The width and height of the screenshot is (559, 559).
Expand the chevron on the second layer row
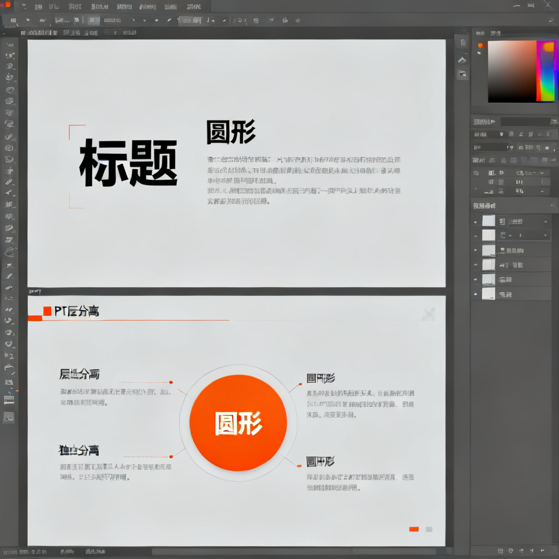(x=545, y=235)
